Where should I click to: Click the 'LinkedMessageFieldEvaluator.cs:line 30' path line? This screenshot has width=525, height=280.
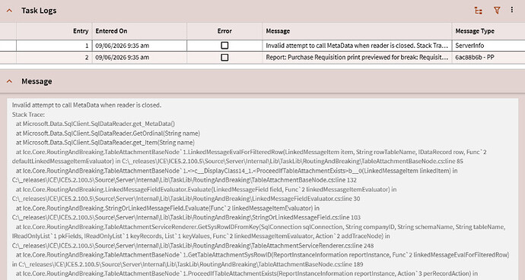pyautogui.click(x=186, y=199)
